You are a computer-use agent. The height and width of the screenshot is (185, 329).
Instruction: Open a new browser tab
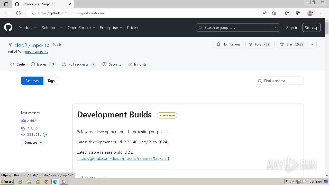click(78, 4)
